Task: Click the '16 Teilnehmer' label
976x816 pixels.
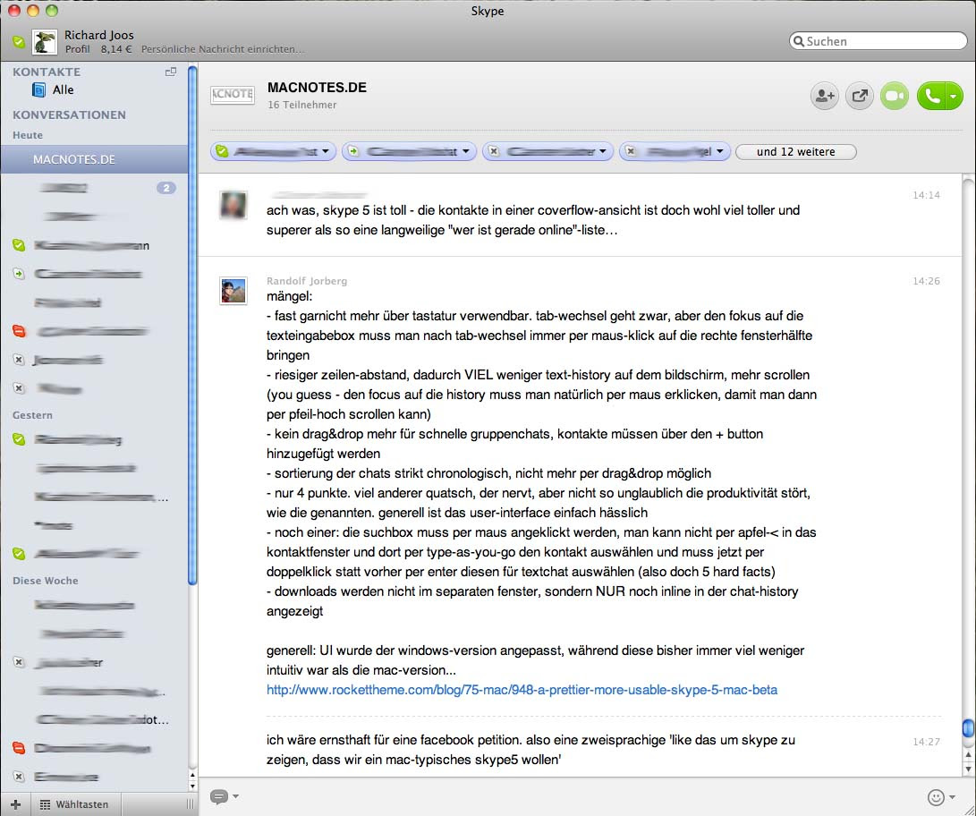Action: click(x=301, y=105)
